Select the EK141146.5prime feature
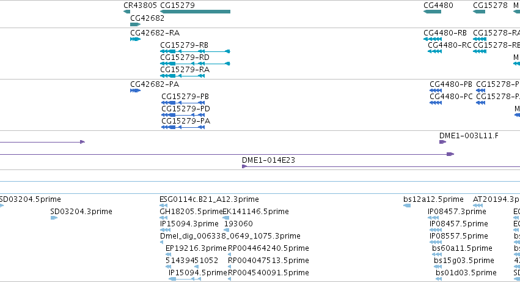 pos(226,218)
